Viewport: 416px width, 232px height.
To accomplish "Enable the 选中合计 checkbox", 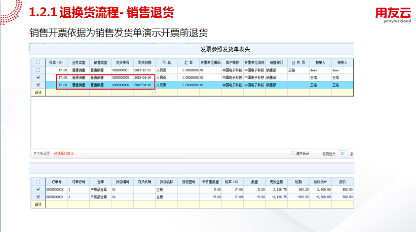I will click(293, 153).
